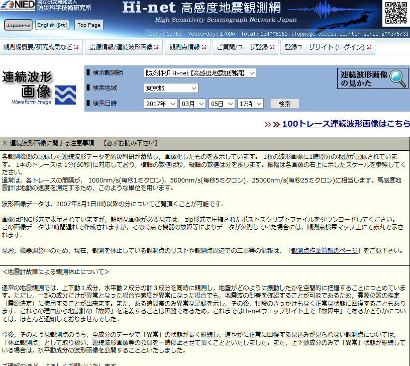Open the day dropdown showing 05日
410x366 pixels.
pos(222,104)
